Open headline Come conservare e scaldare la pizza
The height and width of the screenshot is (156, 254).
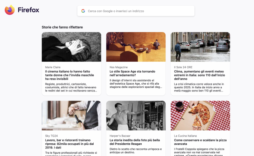click(x=200, y=142)
